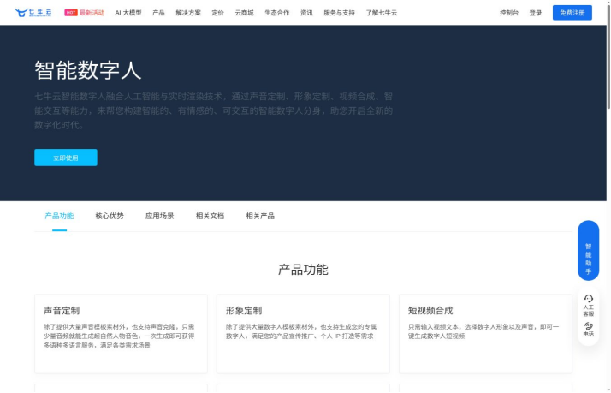Switch to the 核心优势 tab
Viewport: 611px width, 393px height.
pos(110,216)
